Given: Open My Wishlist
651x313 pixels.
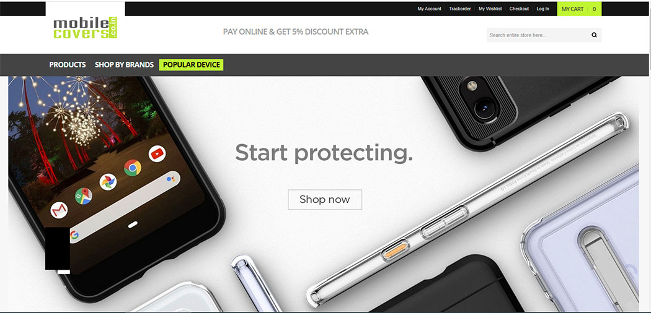Looking at the screenshot, I should coord(490,9).
